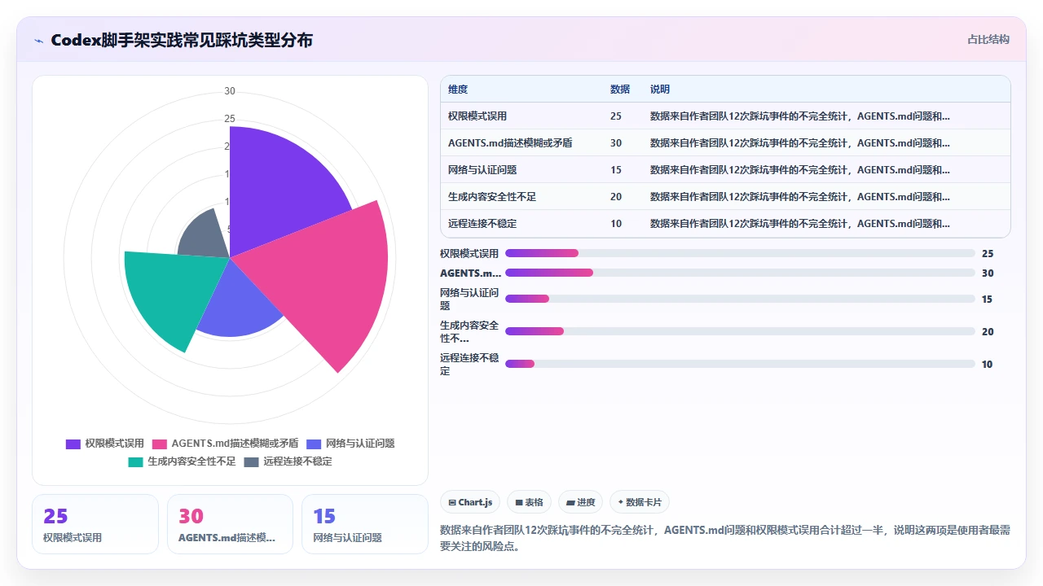Click the 权限模式误用 progress label
Image resolution: width=1043 pixels, height=586 pixels.
pos(469,254)
